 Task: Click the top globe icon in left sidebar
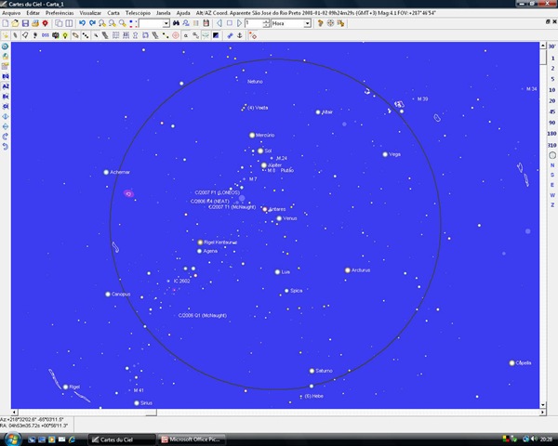6,46
